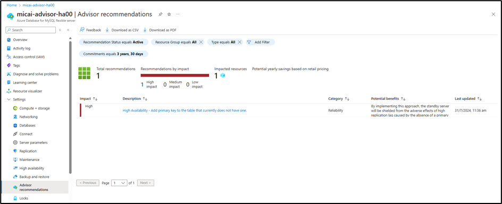The width and height of the screenshot is (502, 204).
Task: Open Diagnose and solve problems icon
Action: coord(9,74)
